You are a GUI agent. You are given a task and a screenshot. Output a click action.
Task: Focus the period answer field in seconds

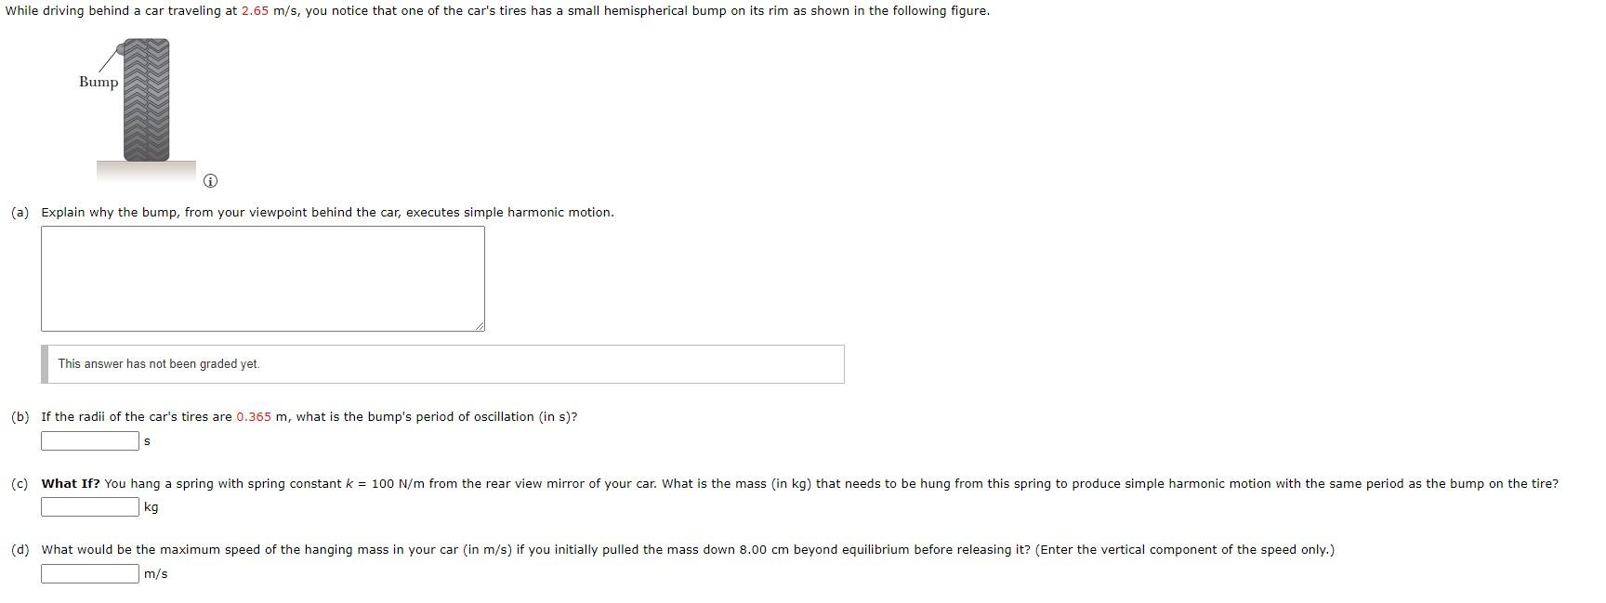point(89,441)
